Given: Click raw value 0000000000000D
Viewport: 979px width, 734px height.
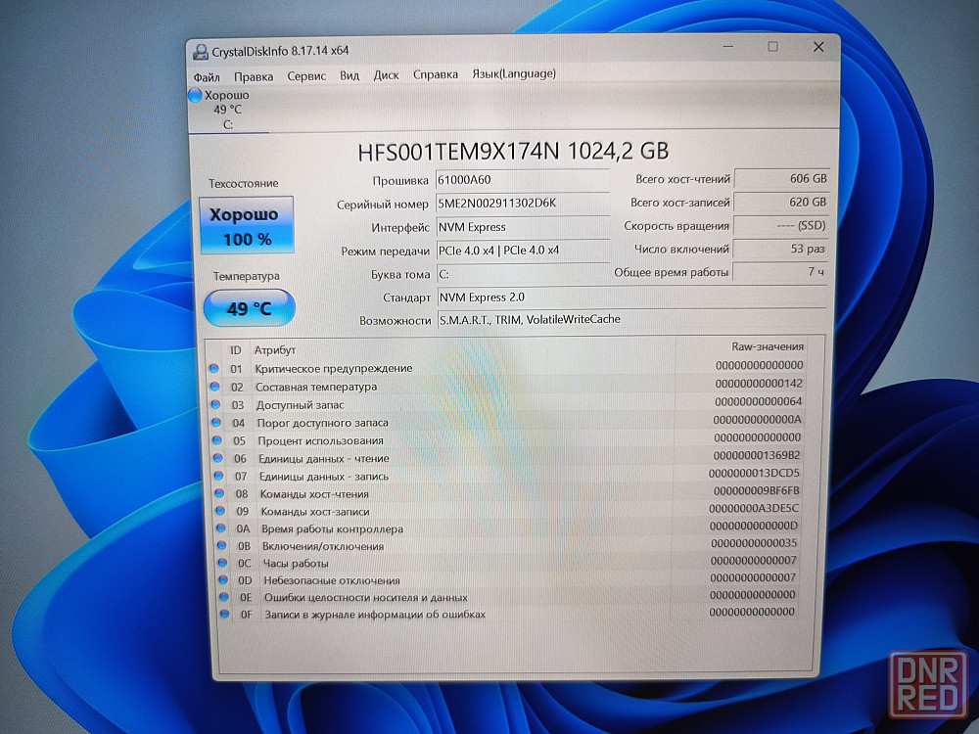Looking at the screenshot, I should coord(754,526).
